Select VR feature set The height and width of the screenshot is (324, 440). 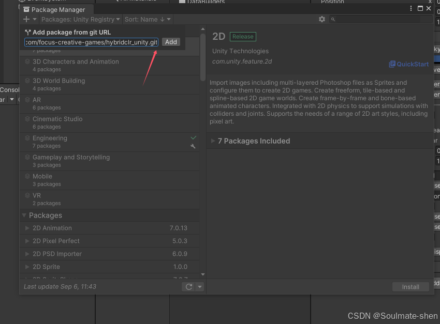click(109, 199)
